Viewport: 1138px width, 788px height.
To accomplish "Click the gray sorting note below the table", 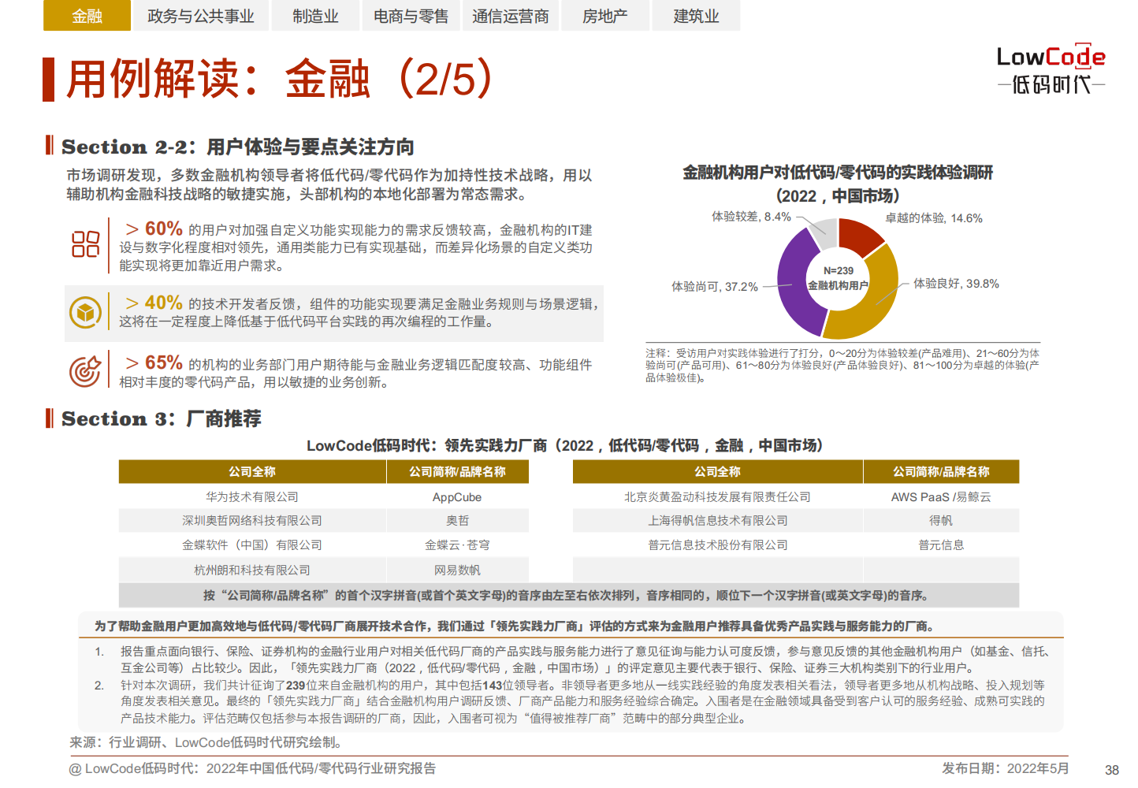I will pos(569,595).
